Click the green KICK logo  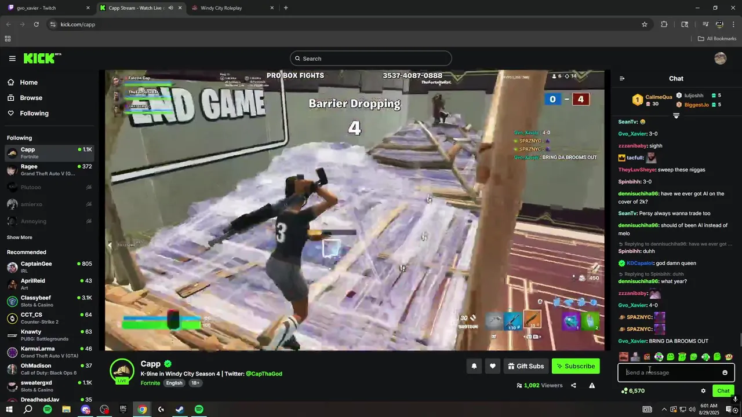[42, 58]
